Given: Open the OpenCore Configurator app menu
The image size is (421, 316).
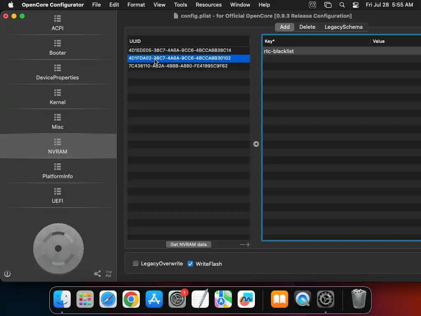Looking at the screenshot, I should pos(53,5).
